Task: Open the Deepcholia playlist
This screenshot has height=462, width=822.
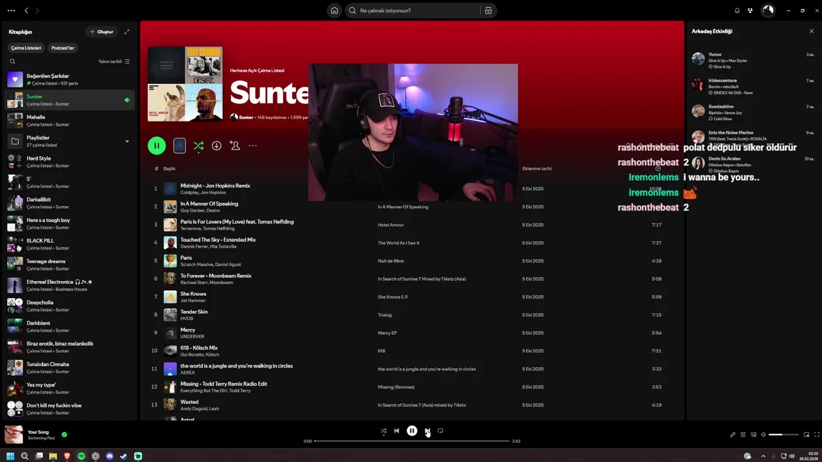Action: pyautogui.click(x=71, y=305)
